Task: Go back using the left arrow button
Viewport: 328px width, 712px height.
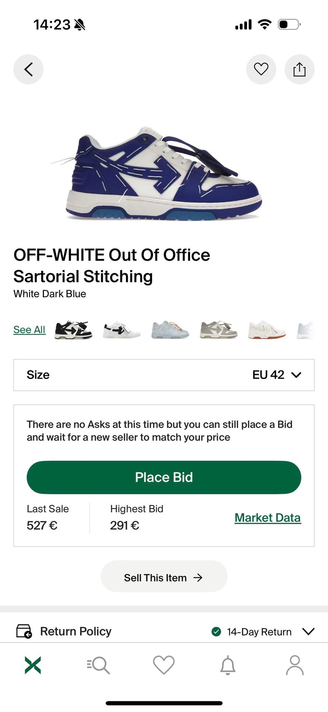Action: click(28, 69)
